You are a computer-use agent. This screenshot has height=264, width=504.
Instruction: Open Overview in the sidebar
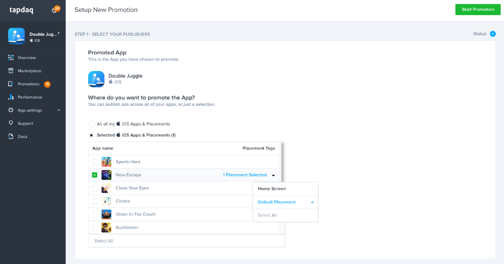27,58
